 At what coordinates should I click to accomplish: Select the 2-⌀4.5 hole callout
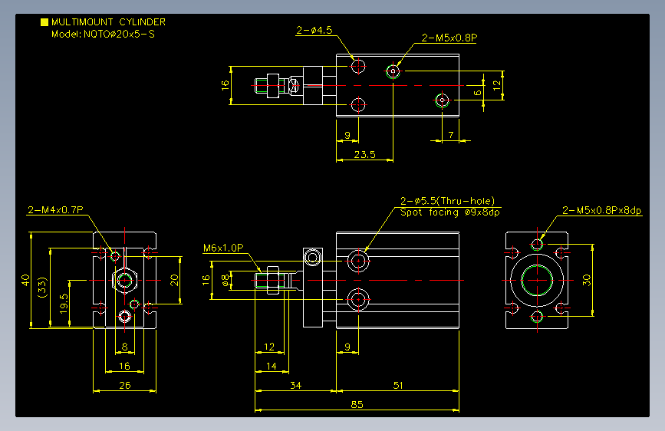(x=314, y=30)
